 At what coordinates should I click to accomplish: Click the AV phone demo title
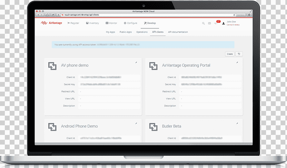tap(75, 65)
